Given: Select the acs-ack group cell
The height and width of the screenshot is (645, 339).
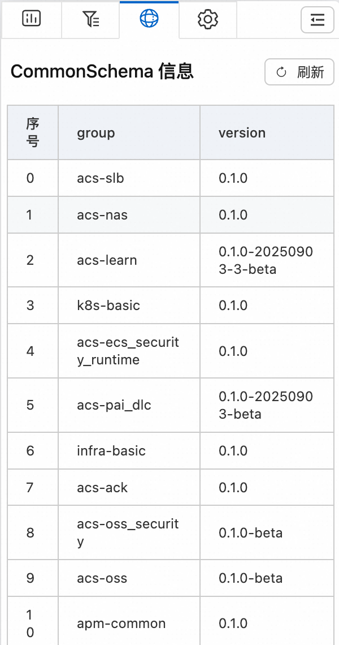Looking at the screenshot, I should pos(102,488).
